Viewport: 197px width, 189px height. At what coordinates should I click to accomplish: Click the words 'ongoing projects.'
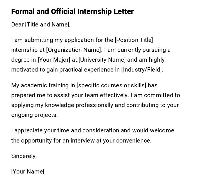(34, 115)
